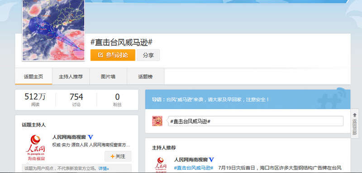Switch to the 话题主页 tab

point(33,77)
